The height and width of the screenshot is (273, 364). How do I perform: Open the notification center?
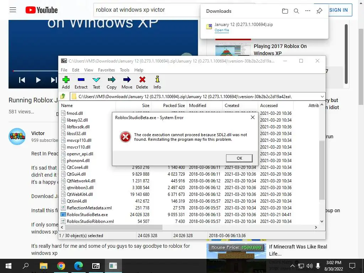[352, 266]
